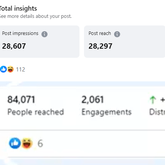Click the blue Like reaction icon beside 112
165x165 pixels.
pyautogui.click(x=3, y=69)
